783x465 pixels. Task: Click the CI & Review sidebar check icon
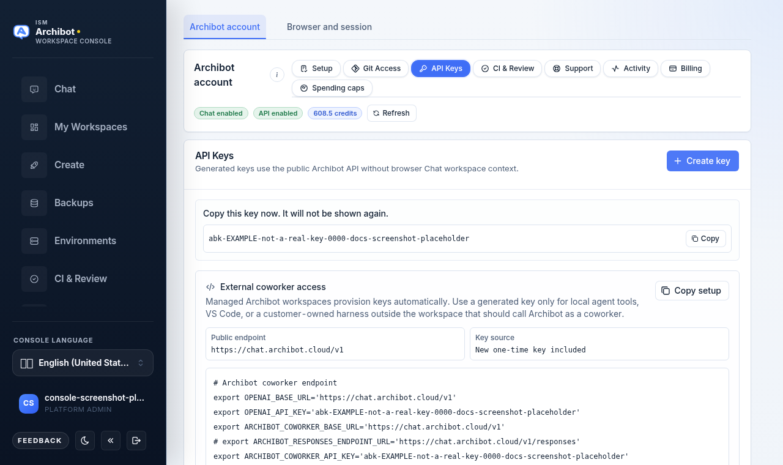coord(34,279)
